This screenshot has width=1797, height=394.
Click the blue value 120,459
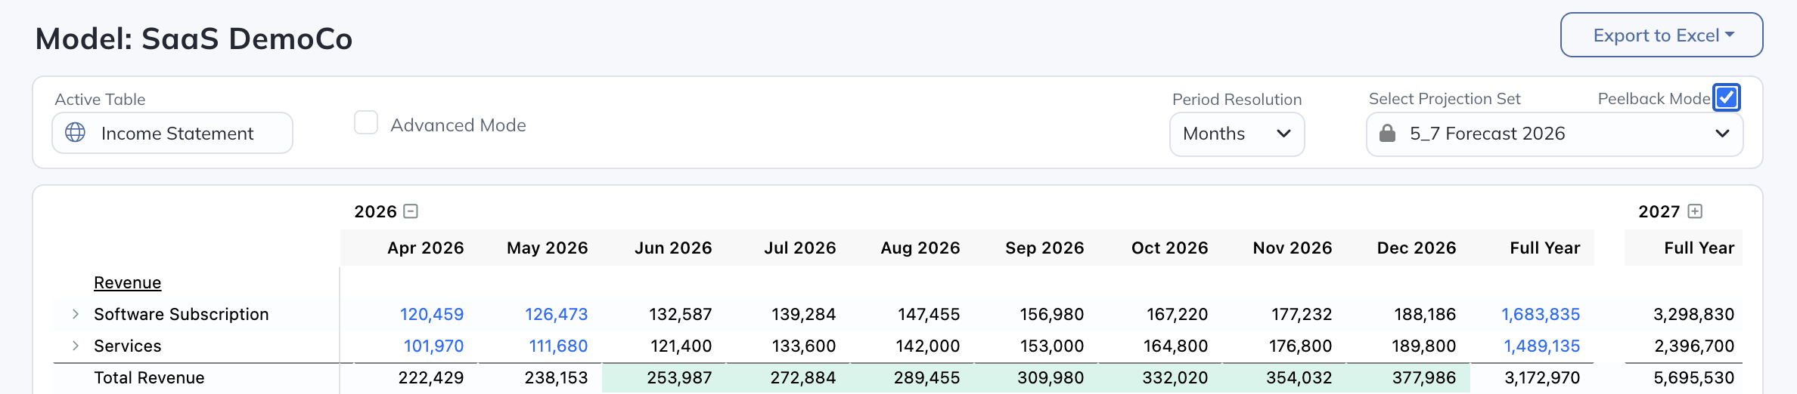[432, 314]
